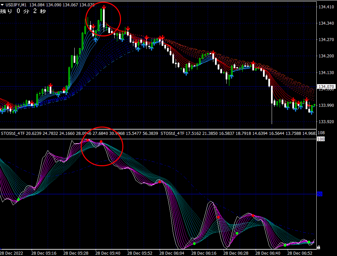Click the 108 indicator scale value
This screenshot has width=337, height=256.
coord(321,133)
